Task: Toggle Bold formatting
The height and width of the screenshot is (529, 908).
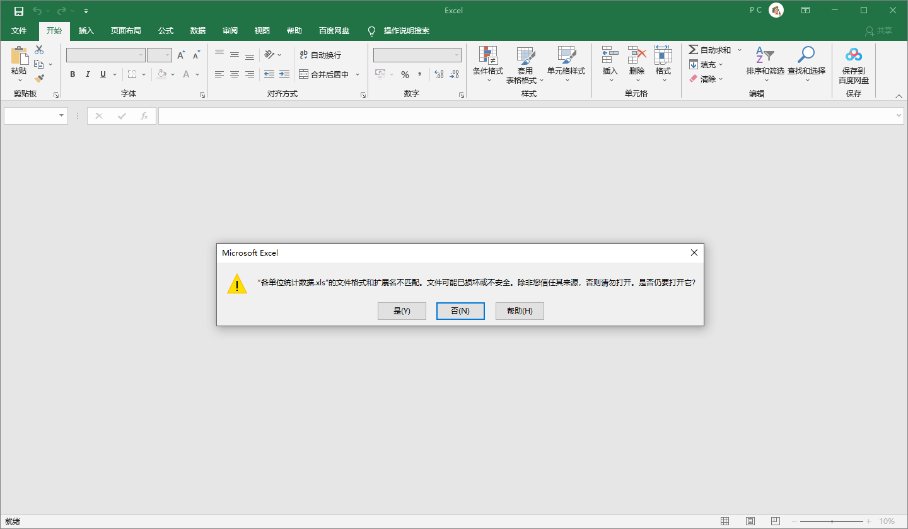Action: coord(73,74)
